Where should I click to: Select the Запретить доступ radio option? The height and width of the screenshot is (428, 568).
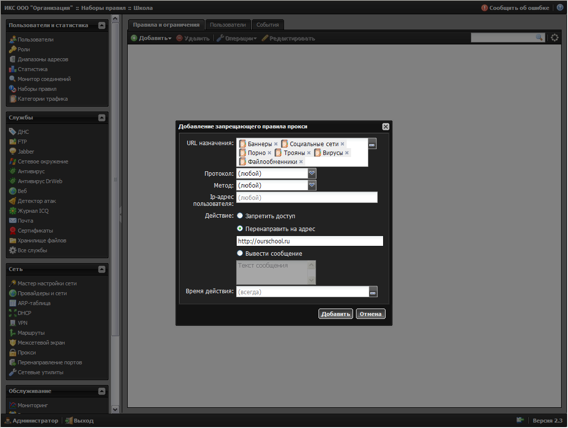coord(240,216)
